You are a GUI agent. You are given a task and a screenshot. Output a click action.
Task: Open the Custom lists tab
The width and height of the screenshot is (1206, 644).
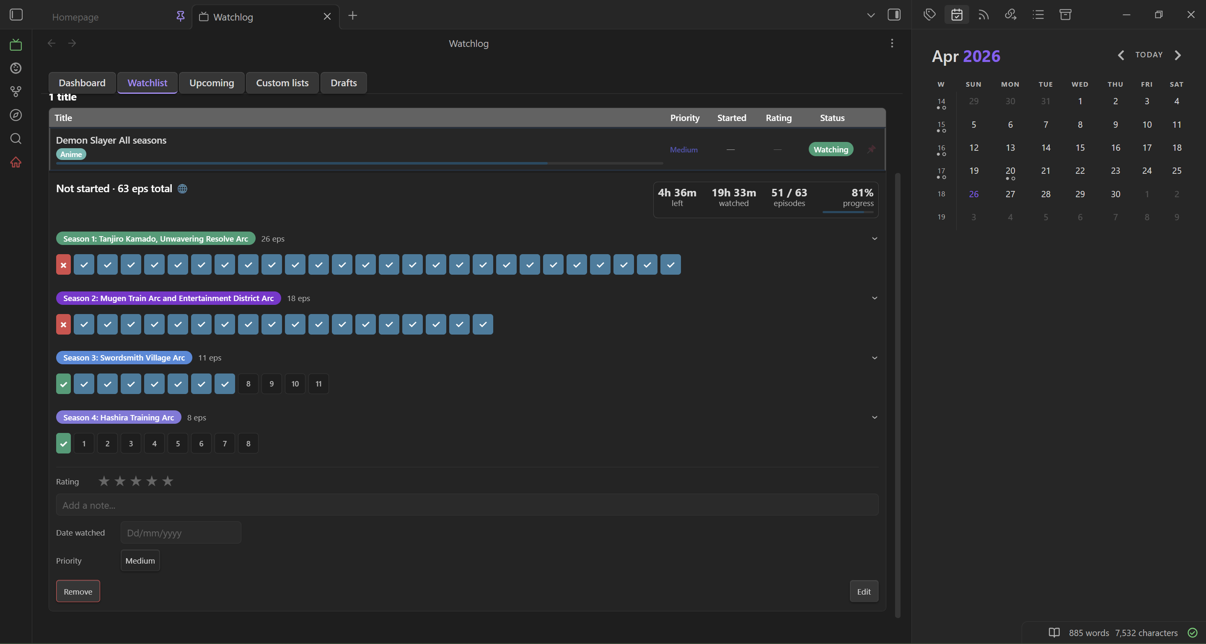click(x=282, y=83)
